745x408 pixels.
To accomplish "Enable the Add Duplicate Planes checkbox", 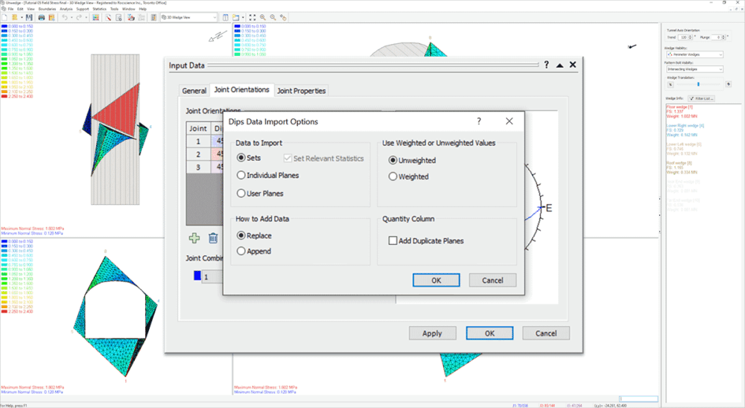I will click(393, 241).
